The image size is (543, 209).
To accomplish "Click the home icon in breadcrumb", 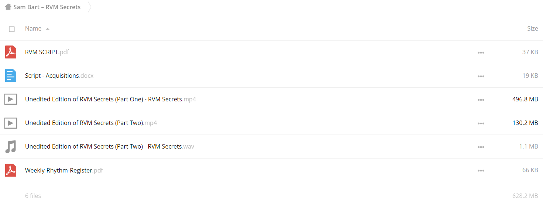I will point(8,7).
